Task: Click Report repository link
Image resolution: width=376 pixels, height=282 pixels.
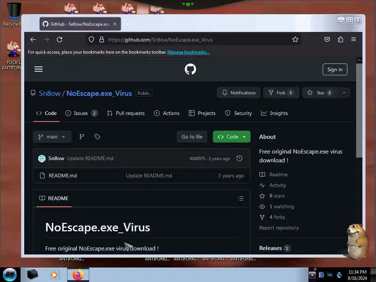Action: pyautogui.click(x=279, y=228)
